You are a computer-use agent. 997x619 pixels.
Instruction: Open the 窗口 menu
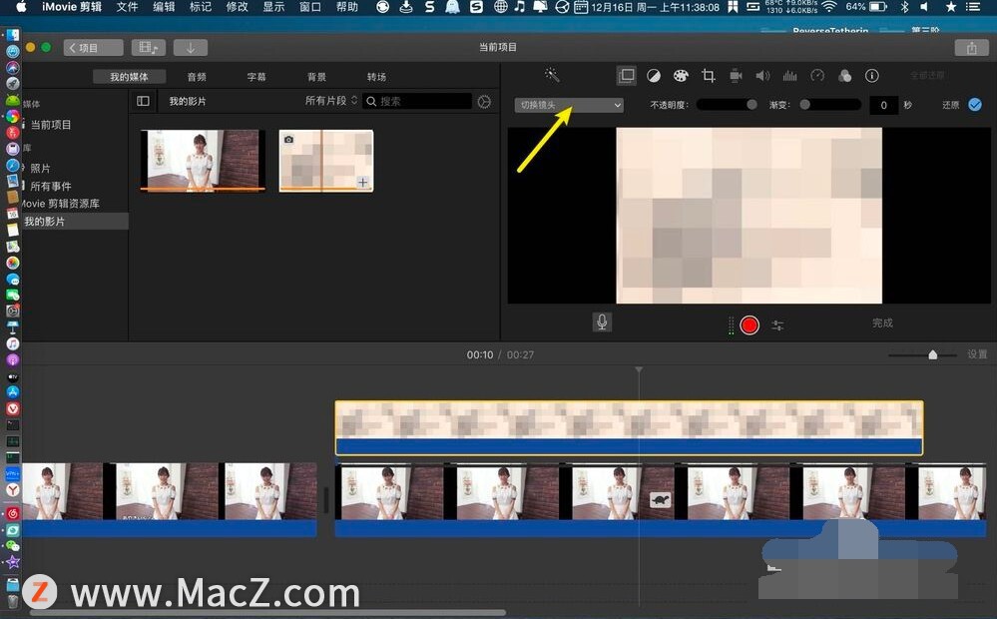coord(310,7)
